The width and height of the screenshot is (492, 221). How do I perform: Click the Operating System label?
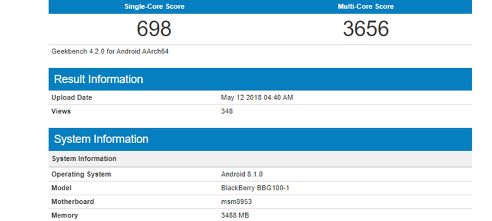(81, 174)
